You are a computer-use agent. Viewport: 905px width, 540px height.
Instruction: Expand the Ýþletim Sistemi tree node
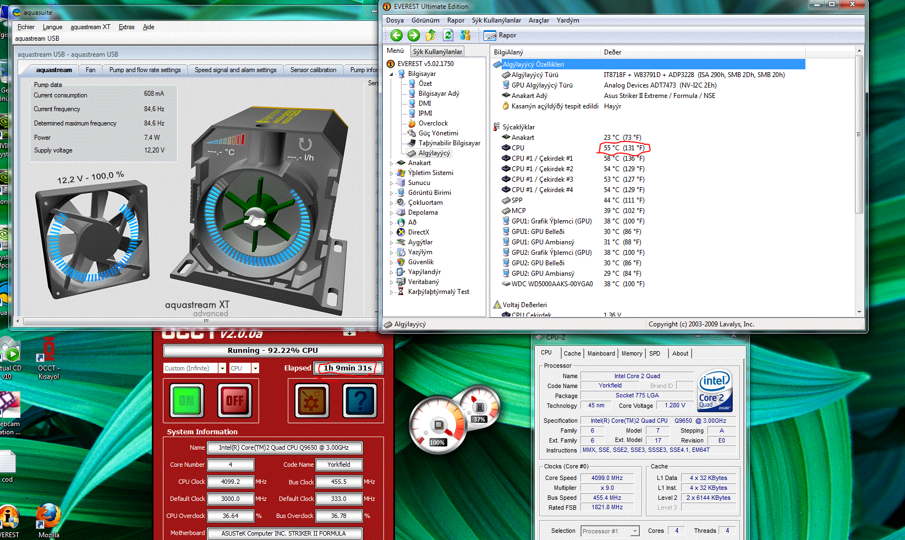[x=392, y=173]
